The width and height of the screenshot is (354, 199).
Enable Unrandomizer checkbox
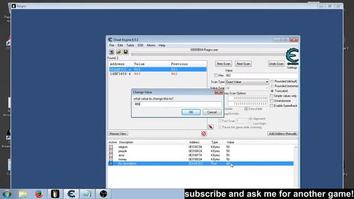click(272, 101)
